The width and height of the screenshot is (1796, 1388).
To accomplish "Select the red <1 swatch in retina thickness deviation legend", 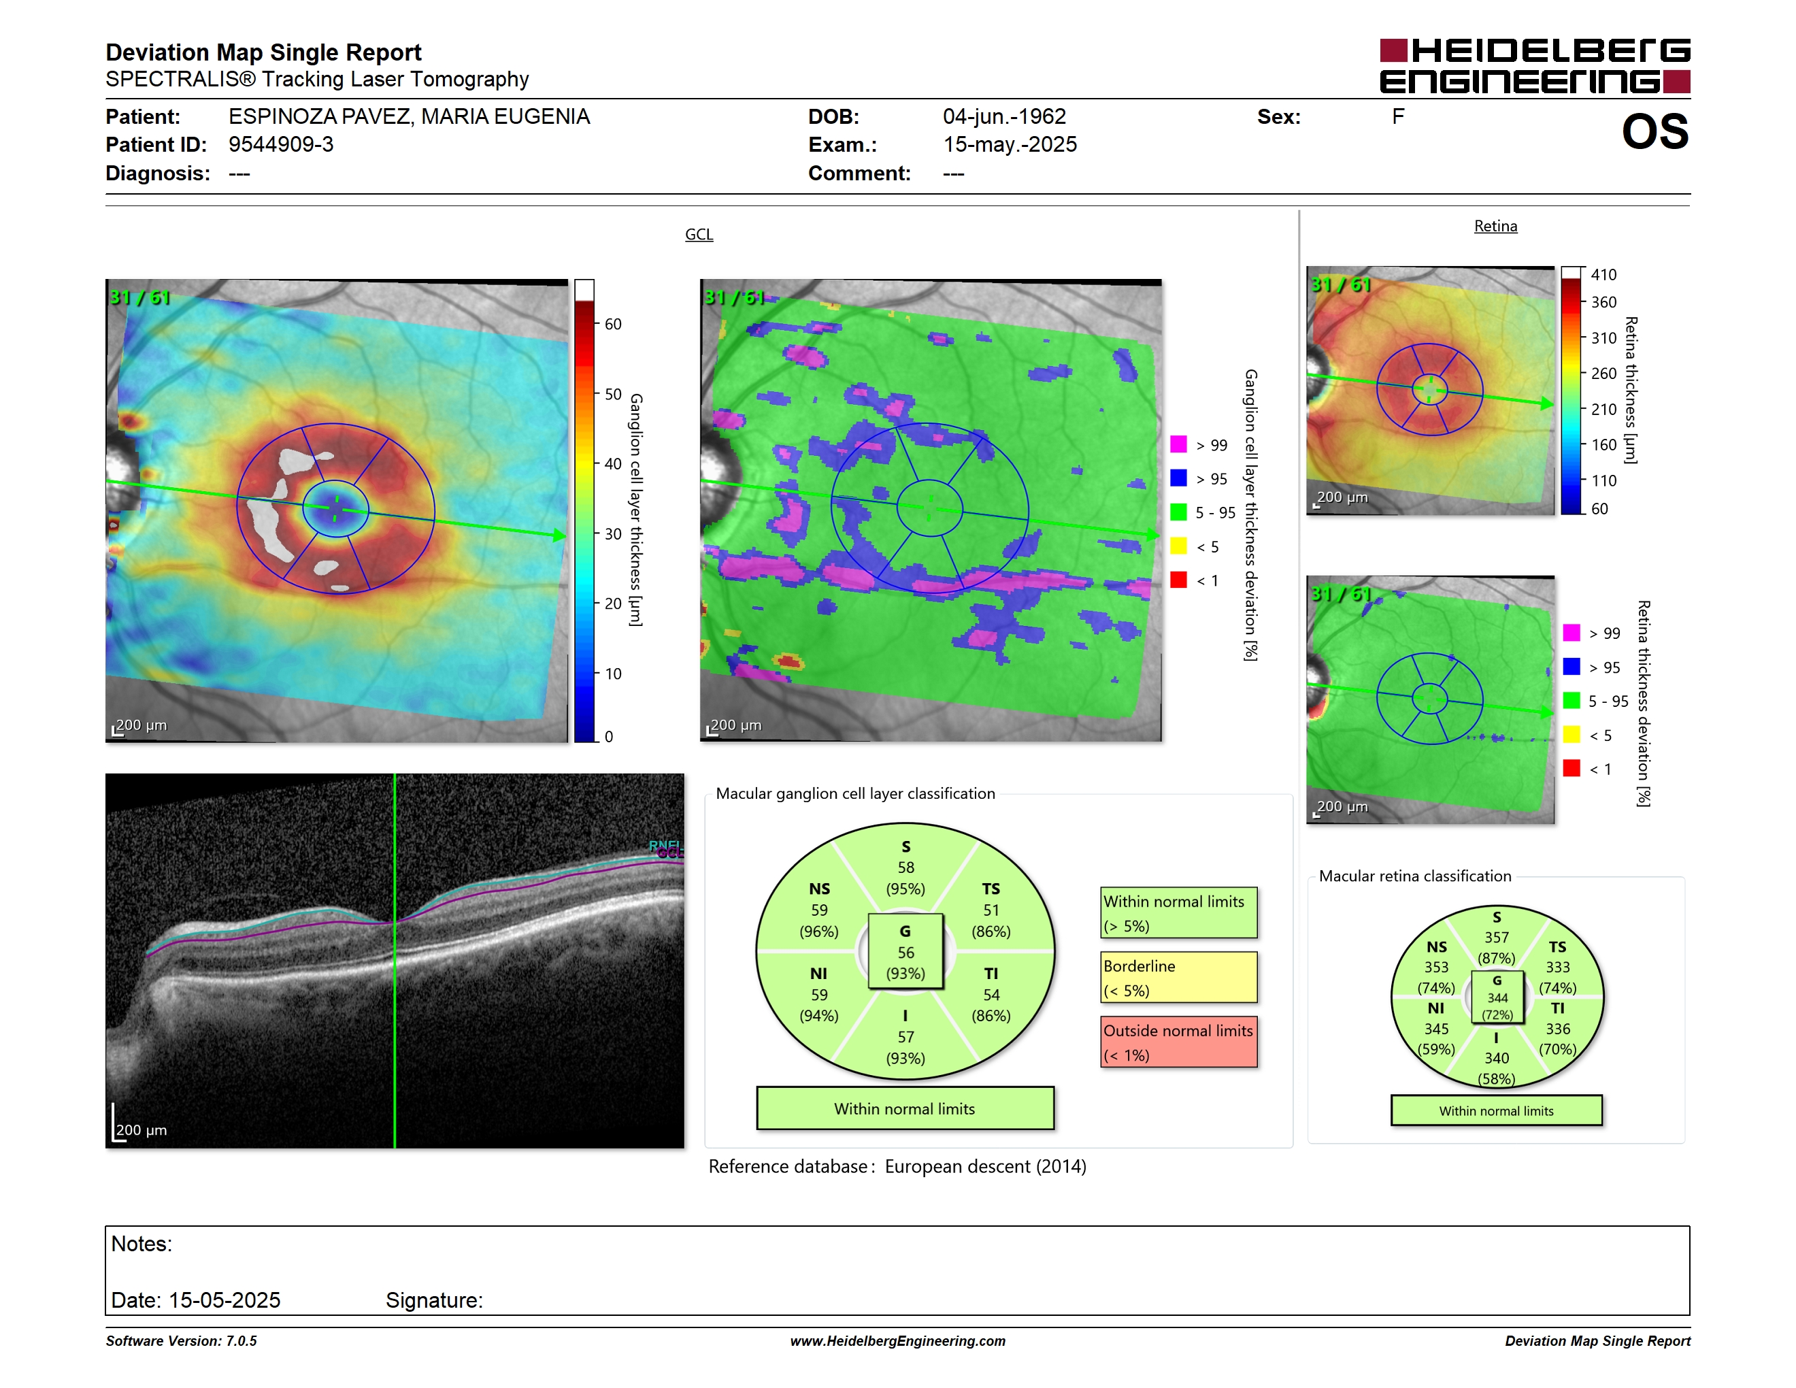I will (1571, 768).
